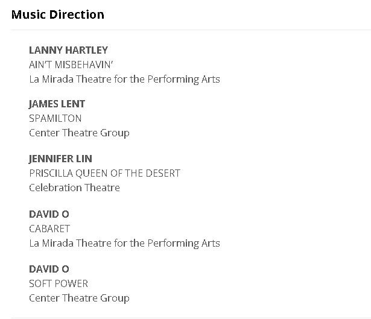This screenshot has width=371, height=319.
Task: Open La Mirada Theatre listed under Ain't Misbehavin'
Action: [x=124, y=79]
